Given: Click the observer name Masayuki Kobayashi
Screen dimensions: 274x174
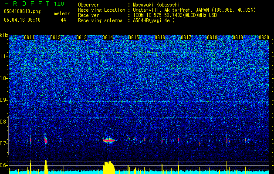Looking at the screenshot, I should [x=156, y=5].
